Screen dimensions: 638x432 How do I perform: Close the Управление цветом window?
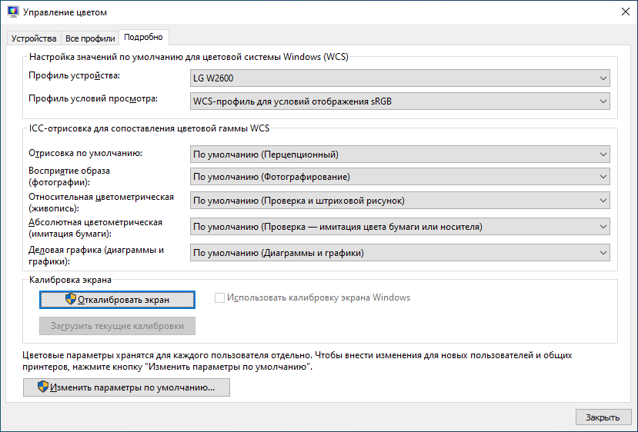(x=626, y=12)
